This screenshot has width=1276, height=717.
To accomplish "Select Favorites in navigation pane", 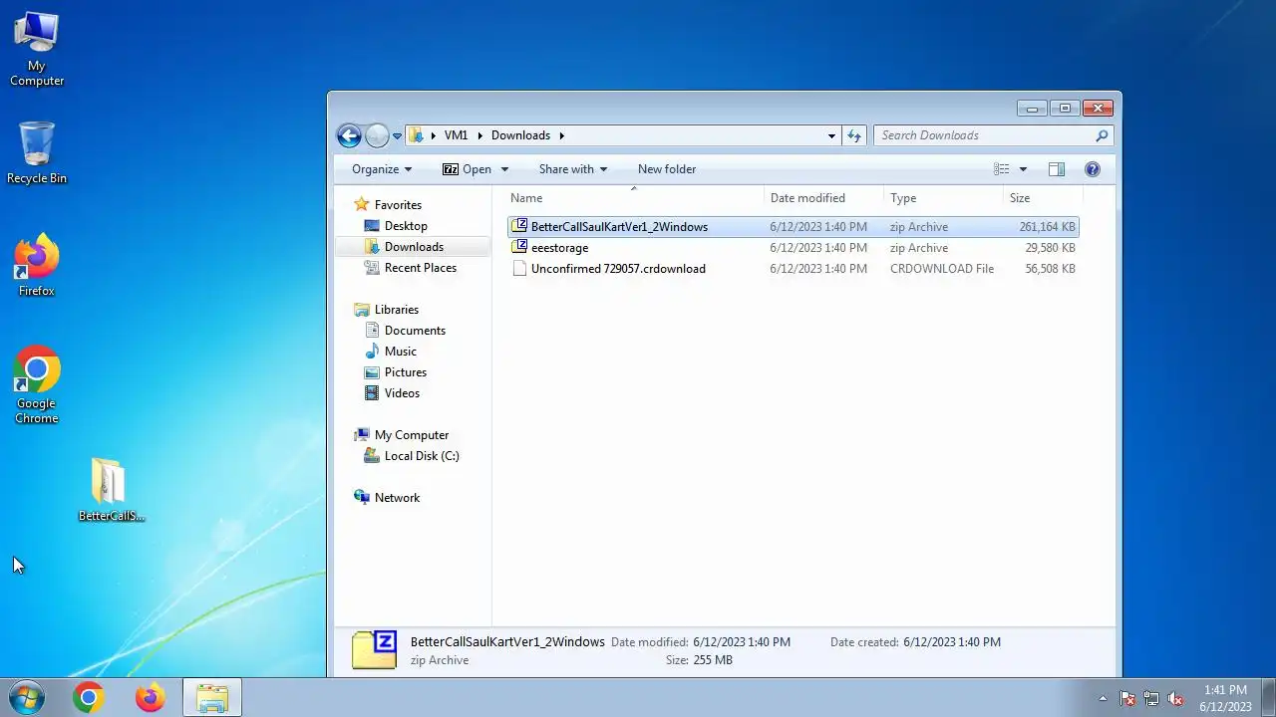I will tap(398, 204).
